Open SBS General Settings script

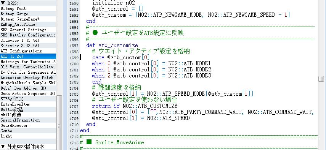(x=28, y=30)
